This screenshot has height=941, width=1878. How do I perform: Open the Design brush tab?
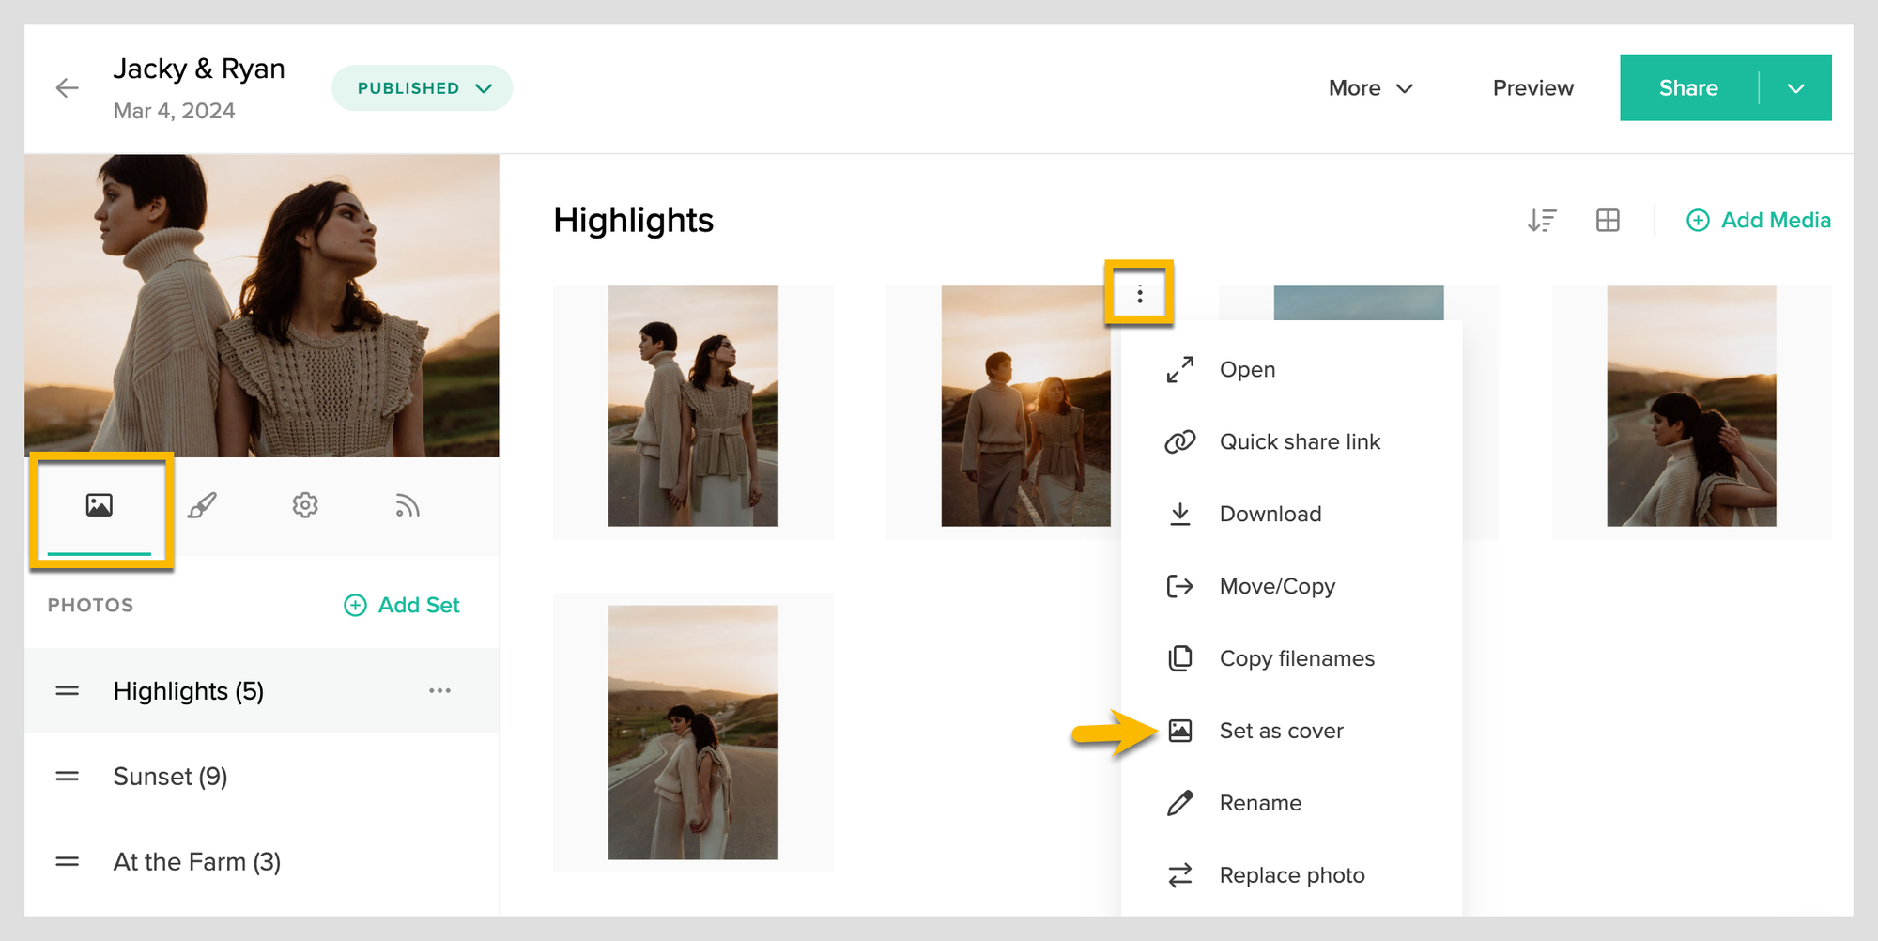tap(202, 505)
